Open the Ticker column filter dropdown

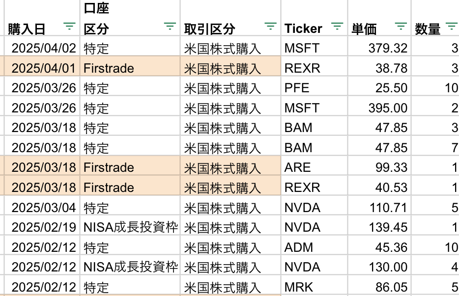(x=337, y=27)
